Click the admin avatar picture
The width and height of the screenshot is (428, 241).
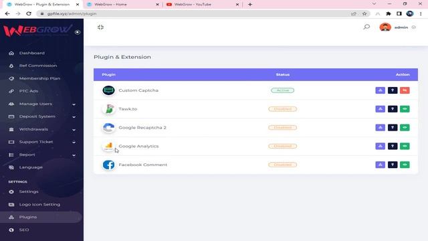pos(385,27)
